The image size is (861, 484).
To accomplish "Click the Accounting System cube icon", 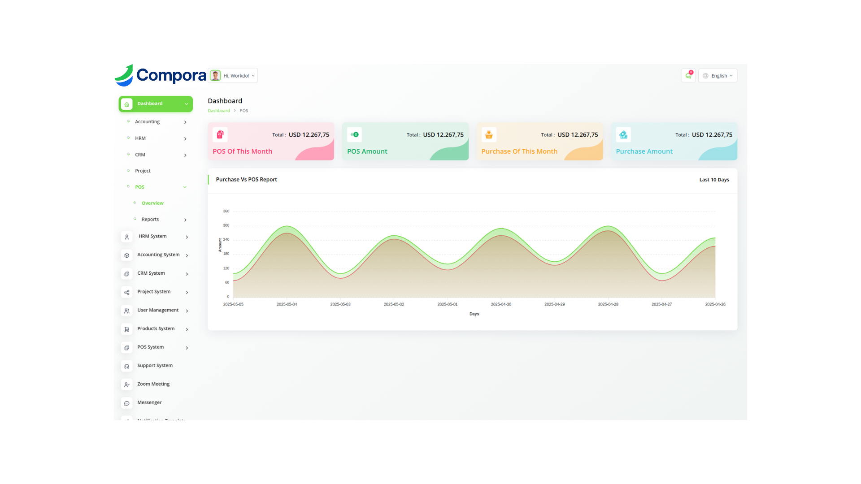I will click(127, 255).
